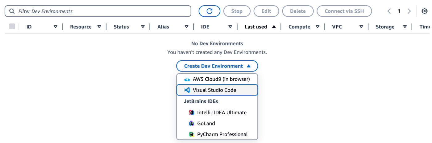Click the Delete button
Image resolution: width=432 pixels, height=143 pixels.
coord(298,11)
